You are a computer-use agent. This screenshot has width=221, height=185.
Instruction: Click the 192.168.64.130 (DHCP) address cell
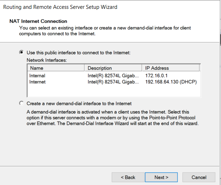[x=171, y=82]
